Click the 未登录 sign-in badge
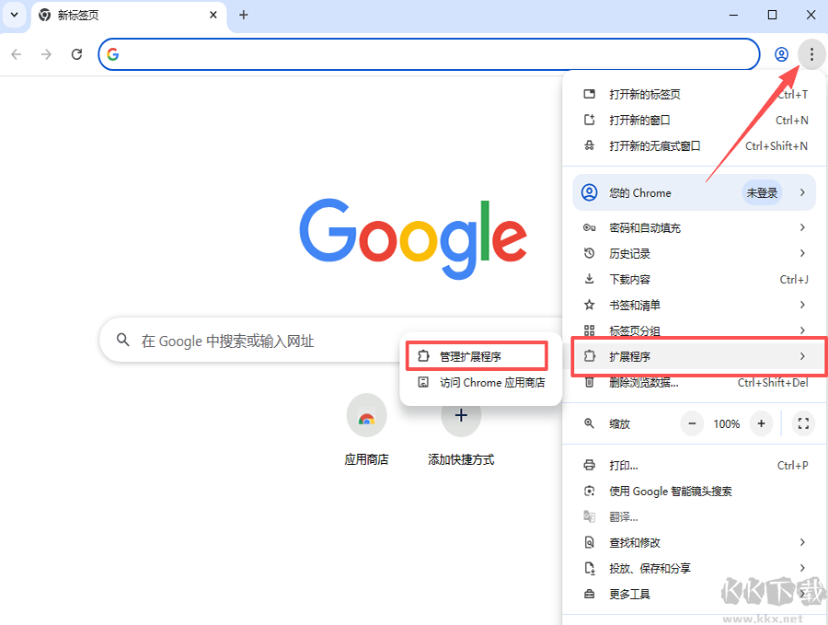Image resolution: width=828 pixels, height=625 pixels. 762,192
